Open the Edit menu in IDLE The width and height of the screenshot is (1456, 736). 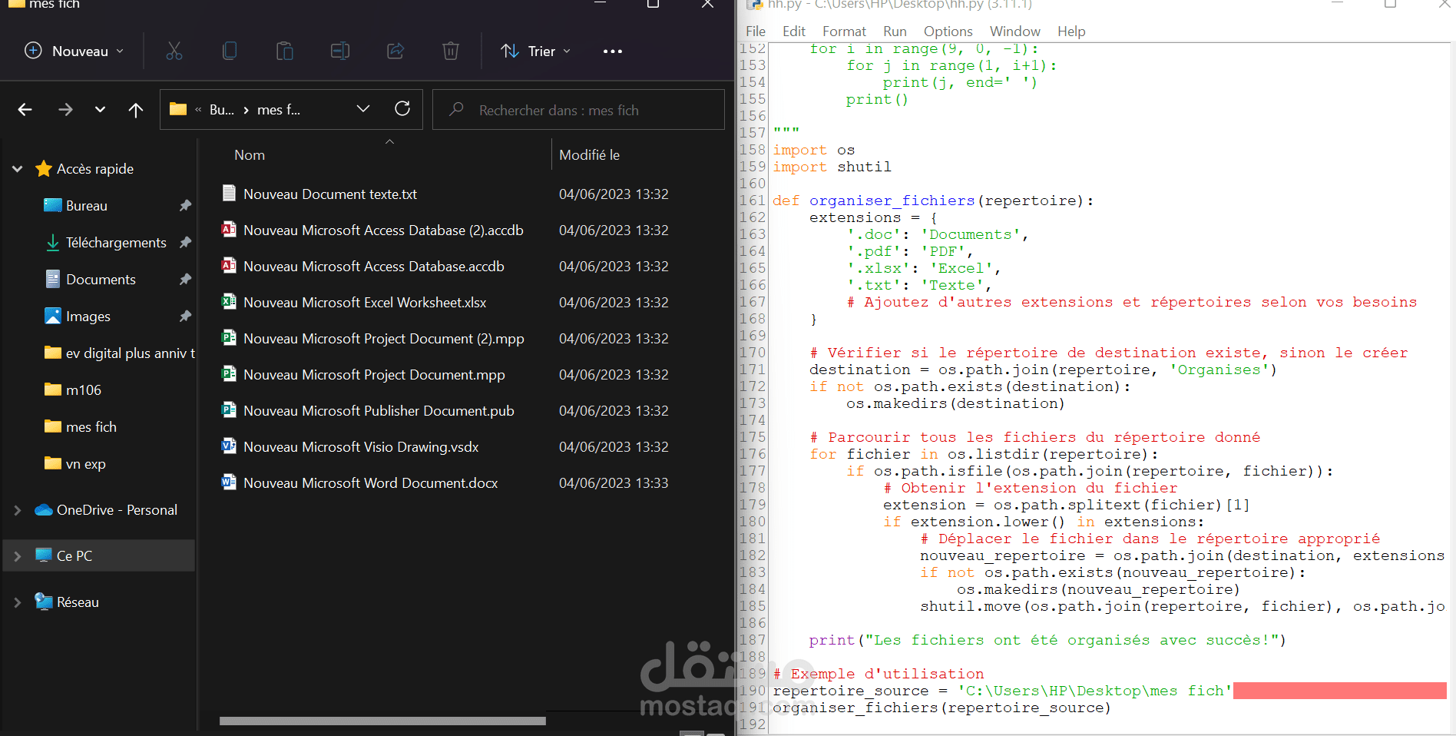[794, 31]
